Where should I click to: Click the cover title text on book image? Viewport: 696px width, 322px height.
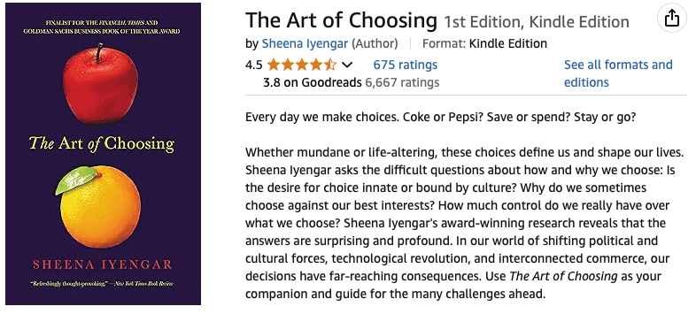[102, 144]
